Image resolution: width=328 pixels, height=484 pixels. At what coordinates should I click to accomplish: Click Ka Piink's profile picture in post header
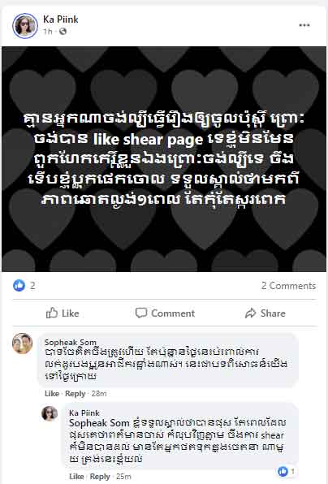[24, 26]
